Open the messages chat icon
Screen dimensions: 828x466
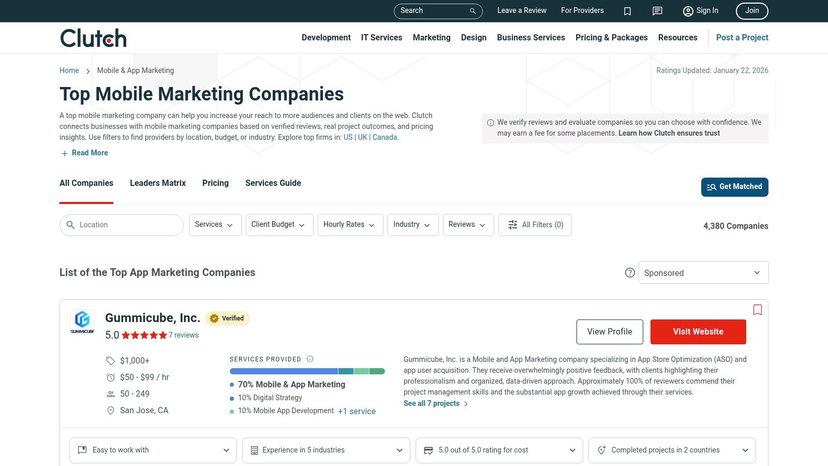(x=657, y=11)
